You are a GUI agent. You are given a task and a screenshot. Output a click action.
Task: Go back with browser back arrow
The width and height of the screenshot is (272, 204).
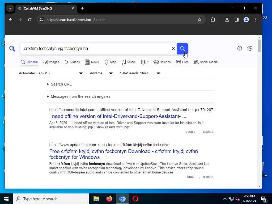[11, 20]
